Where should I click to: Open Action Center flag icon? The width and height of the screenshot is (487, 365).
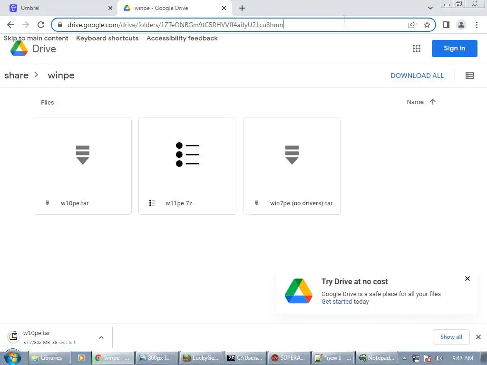[428, 358]
